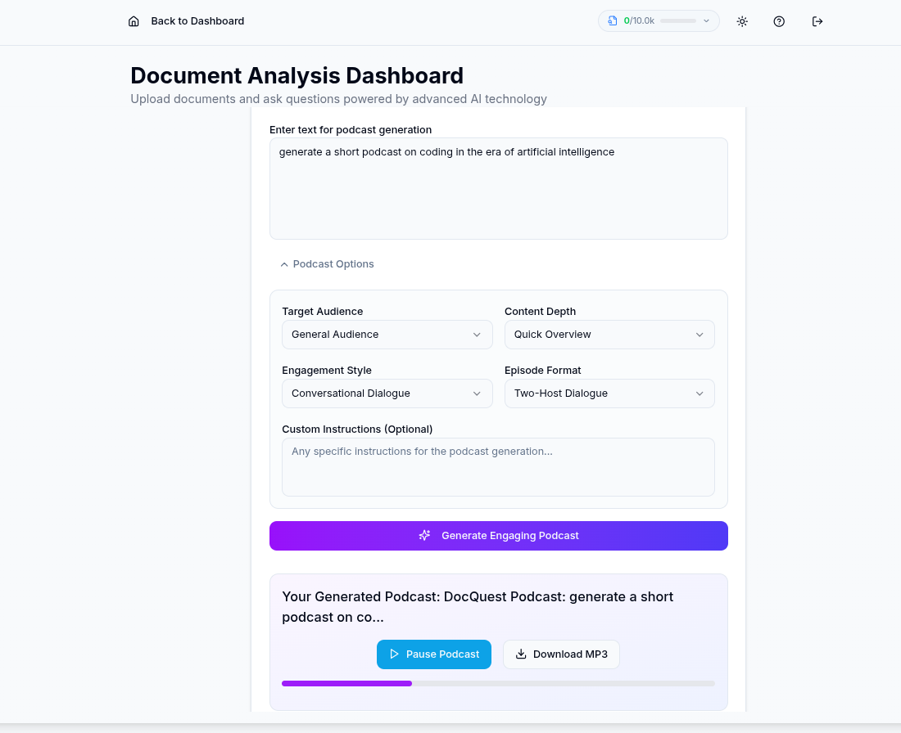This screenshot has width=901, height=733.
Task: Click the Enter text for podcast generation label
Action: pos(351,130)
